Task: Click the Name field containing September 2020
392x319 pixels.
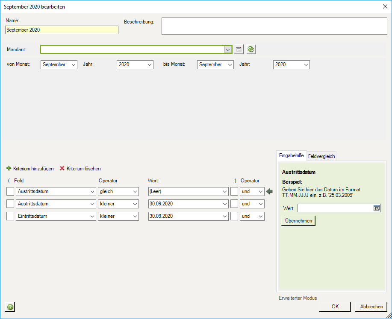Action: (62, 30)
